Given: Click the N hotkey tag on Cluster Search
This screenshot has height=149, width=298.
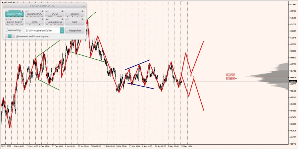Looking at the screenshot, I should click(10, 19).
